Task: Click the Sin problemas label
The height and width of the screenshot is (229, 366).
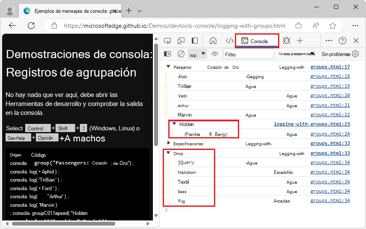Action: (336, 54)
